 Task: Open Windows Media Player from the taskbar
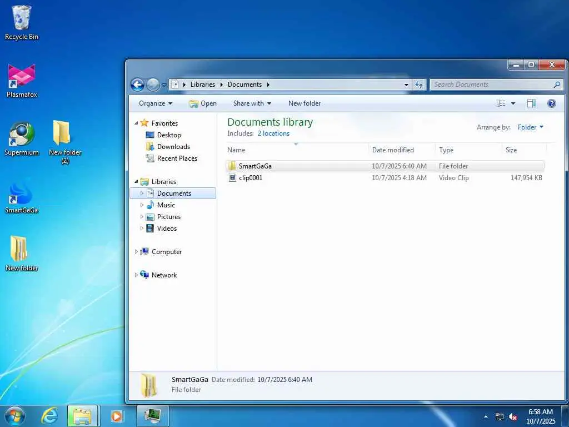[117, 416]
